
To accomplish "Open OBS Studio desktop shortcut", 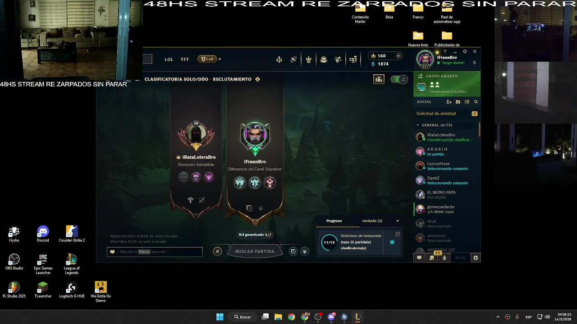I will (14, 262).
